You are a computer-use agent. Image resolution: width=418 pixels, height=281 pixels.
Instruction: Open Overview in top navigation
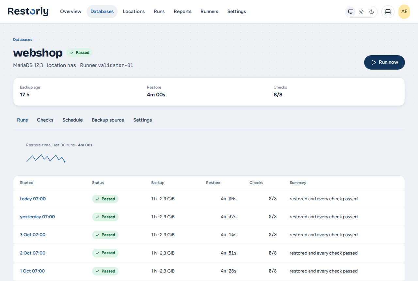pos(71,11)
